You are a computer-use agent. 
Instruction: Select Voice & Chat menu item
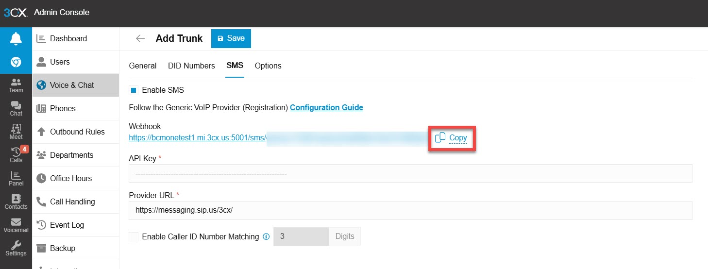[x=76, y=85]
